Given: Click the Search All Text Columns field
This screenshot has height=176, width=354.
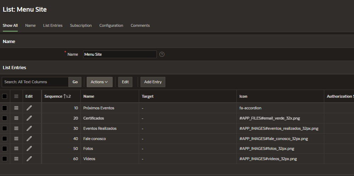Looking at the screenshot, I should 35,82.
